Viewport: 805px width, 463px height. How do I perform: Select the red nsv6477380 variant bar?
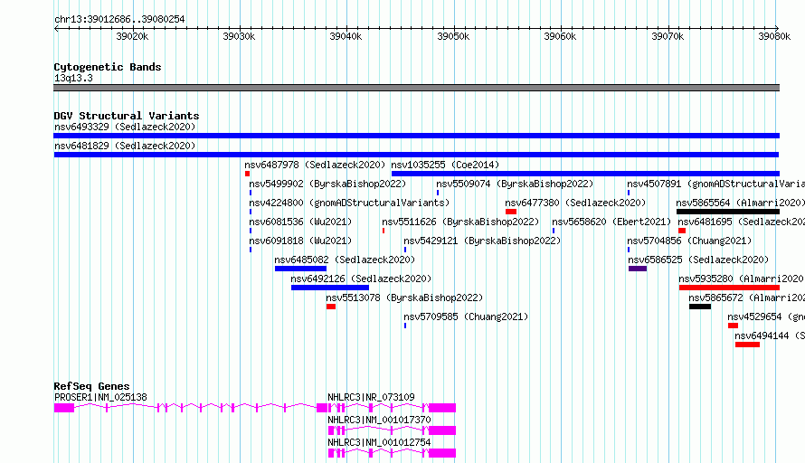[511, 212]
